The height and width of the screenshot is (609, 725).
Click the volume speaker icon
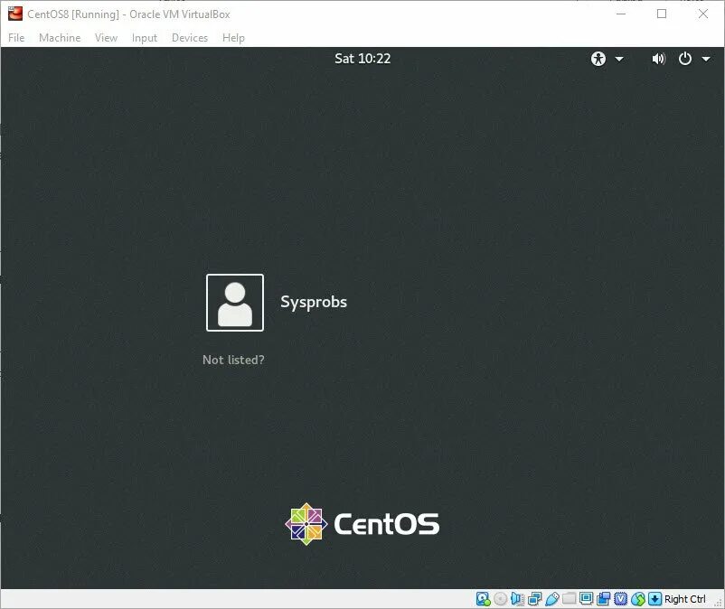(658, 59)
